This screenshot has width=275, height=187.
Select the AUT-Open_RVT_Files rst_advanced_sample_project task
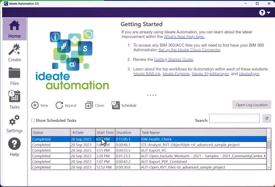pos(149,167)
